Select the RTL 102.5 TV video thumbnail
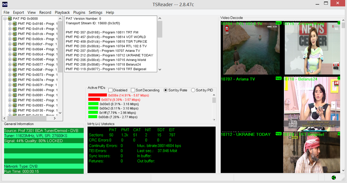347x183 pixels. point(252,48)
